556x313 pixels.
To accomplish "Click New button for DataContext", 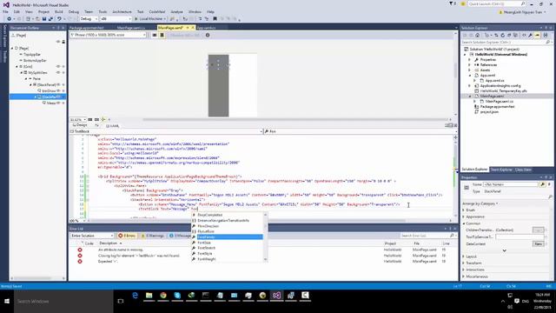I will pos(539,243).
